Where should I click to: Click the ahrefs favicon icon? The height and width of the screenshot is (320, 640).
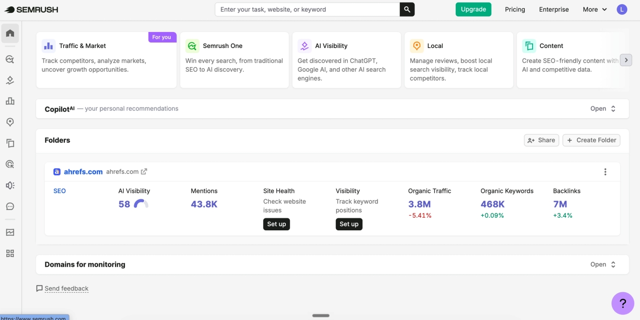tap(57, 172)
